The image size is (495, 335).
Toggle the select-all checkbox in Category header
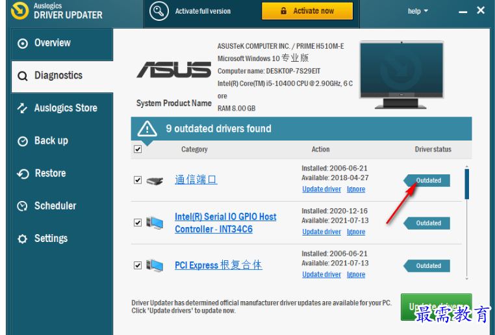(x=138, y=149)
